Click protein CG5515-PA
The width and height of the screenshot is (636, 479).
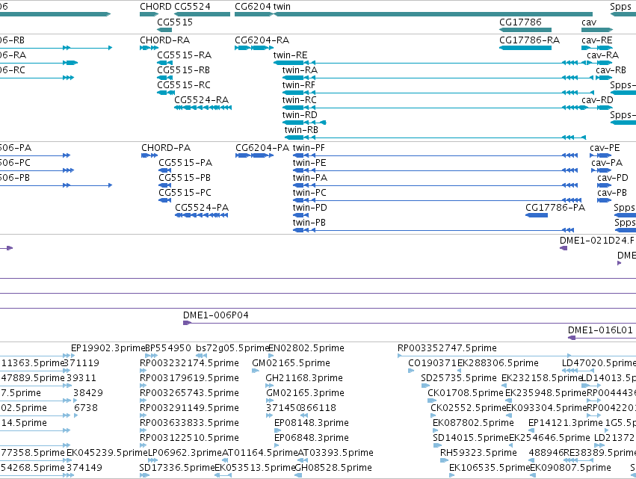click(185, 163)
